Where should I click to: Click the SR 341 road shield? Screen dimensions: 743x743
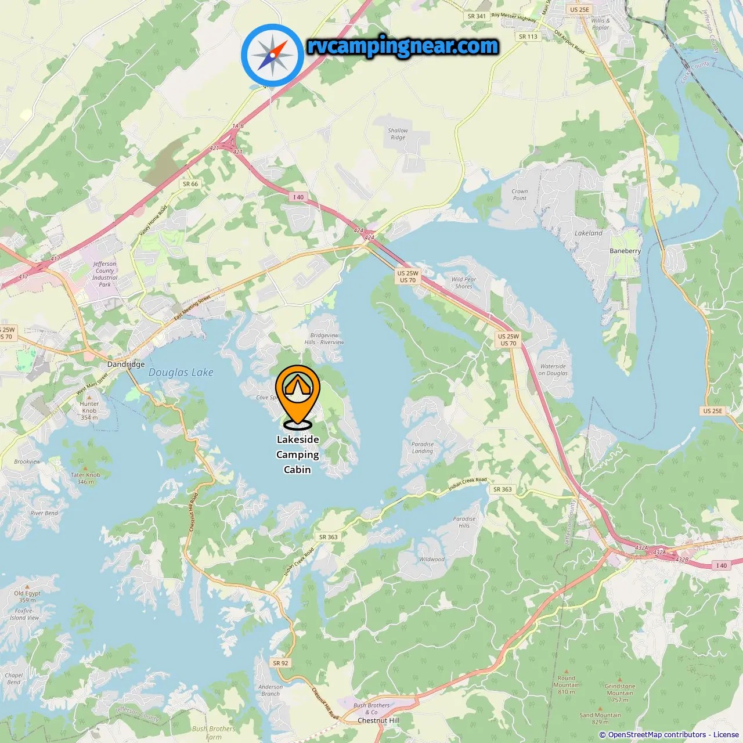[477, 16]
